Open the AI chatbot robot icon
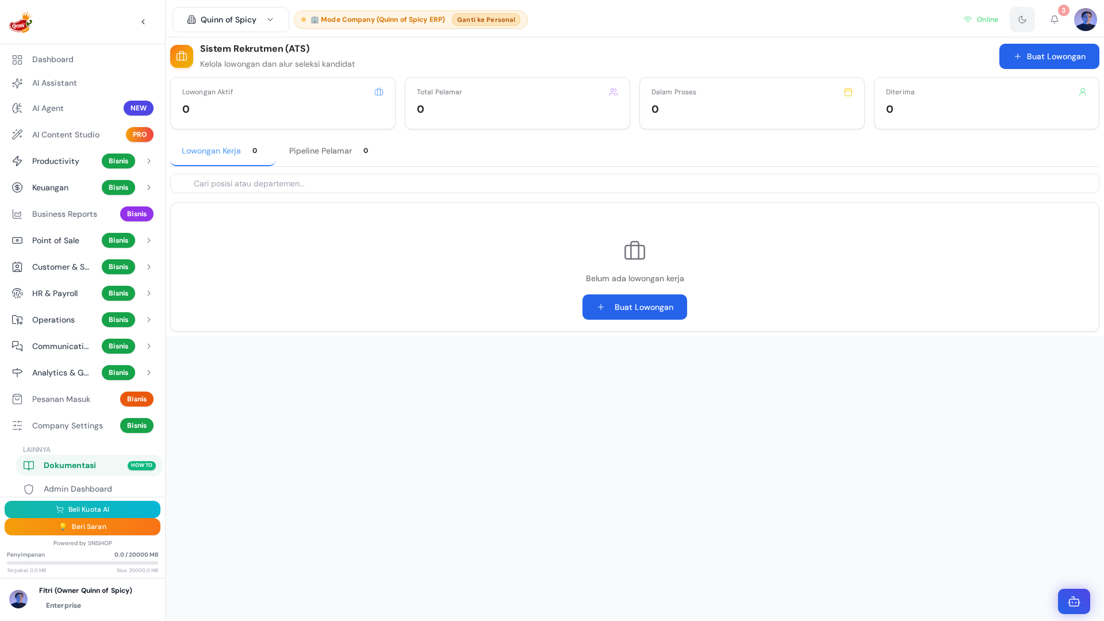 pos(1074,601)
